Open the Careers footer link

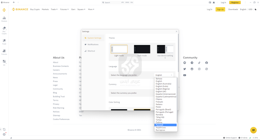click(x=56, y=70)
